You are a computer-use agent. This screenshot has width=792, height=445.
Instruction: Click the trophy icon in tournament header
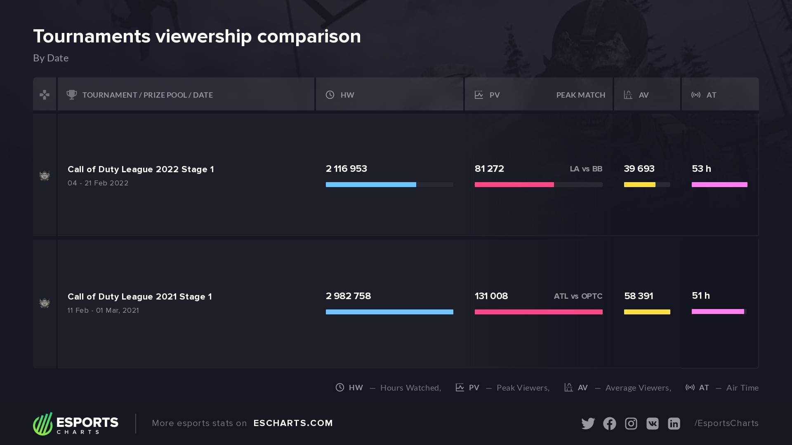[x=72, y=95]
